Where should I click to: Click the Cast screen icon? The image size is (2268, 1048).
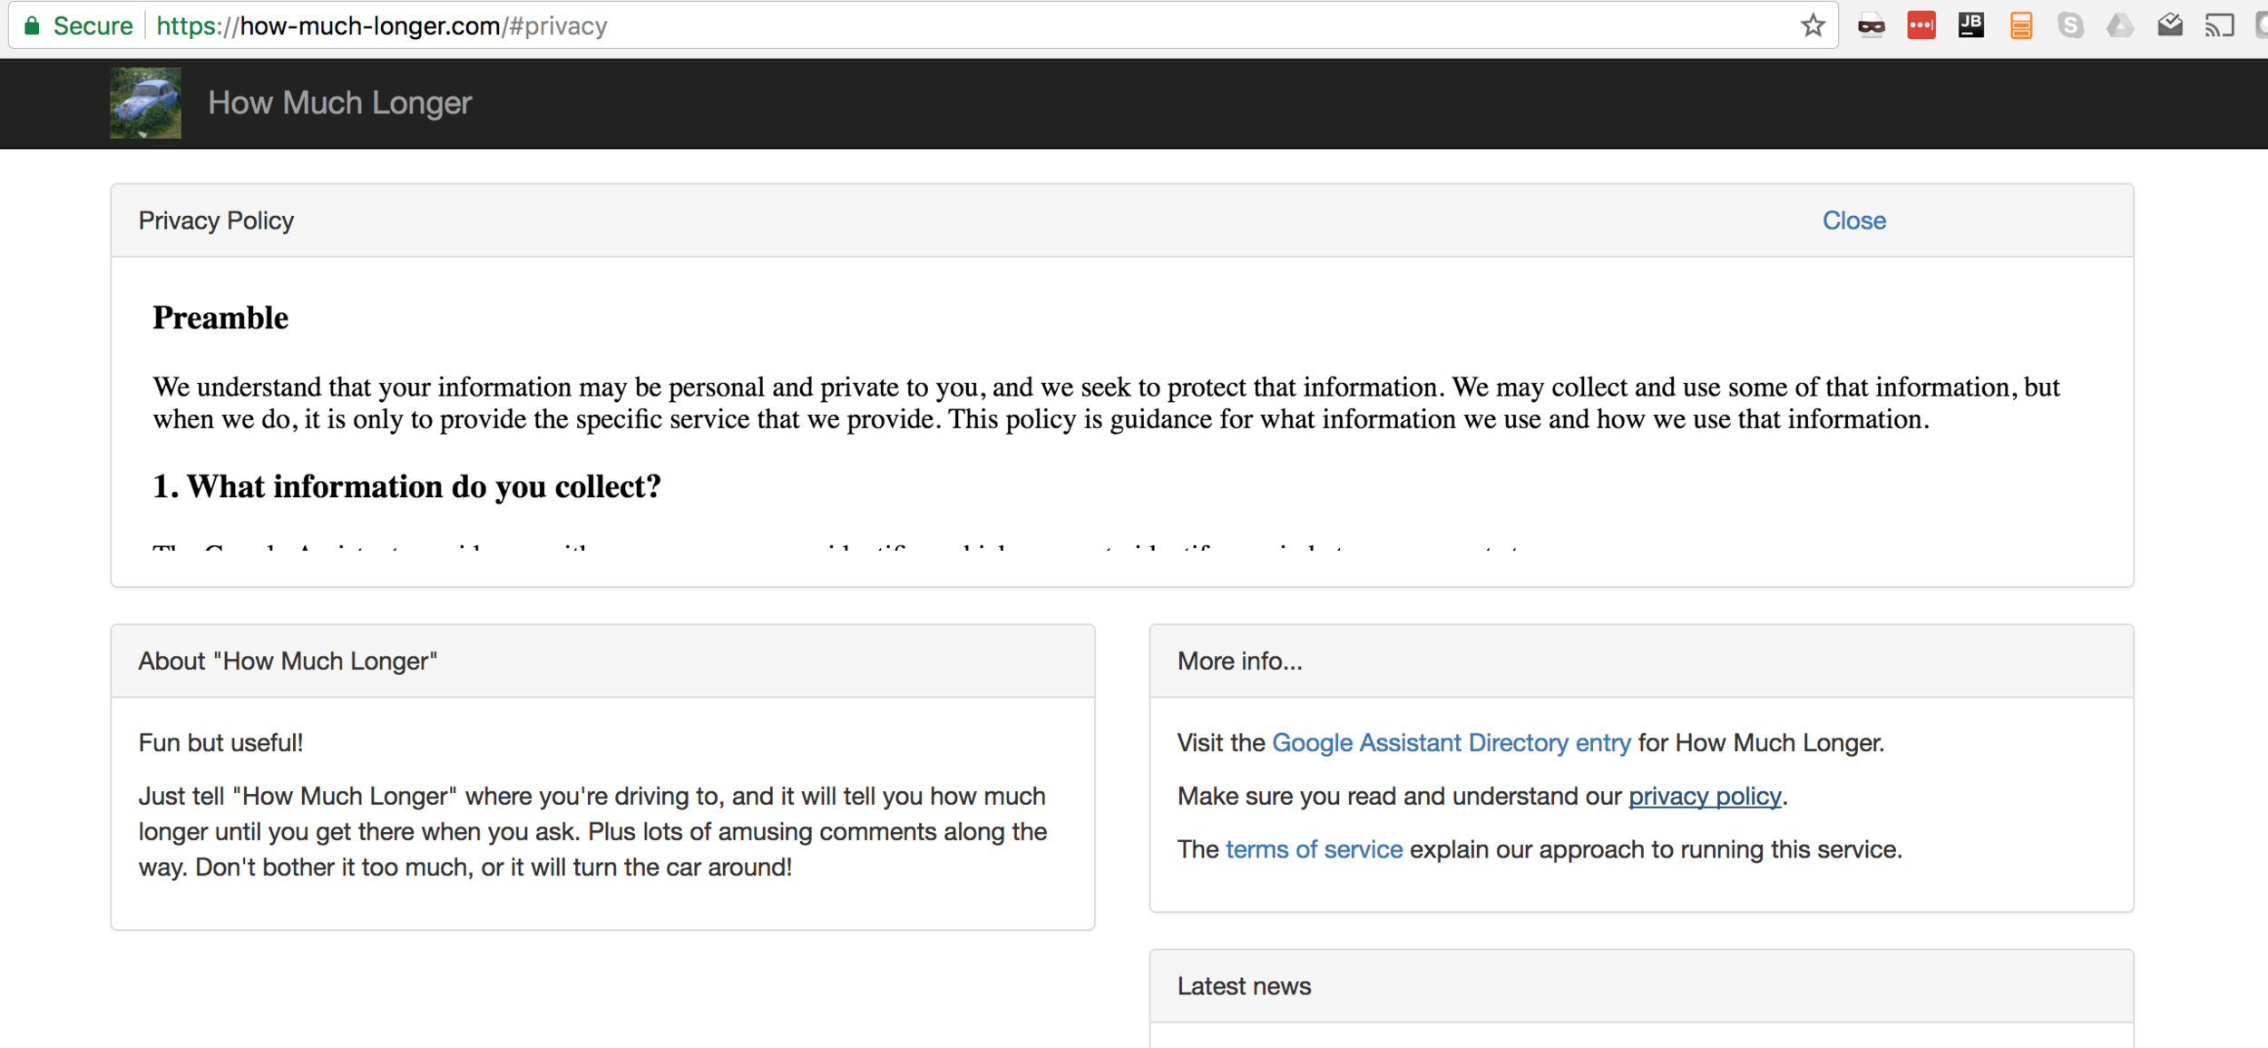coord(2219,25)
